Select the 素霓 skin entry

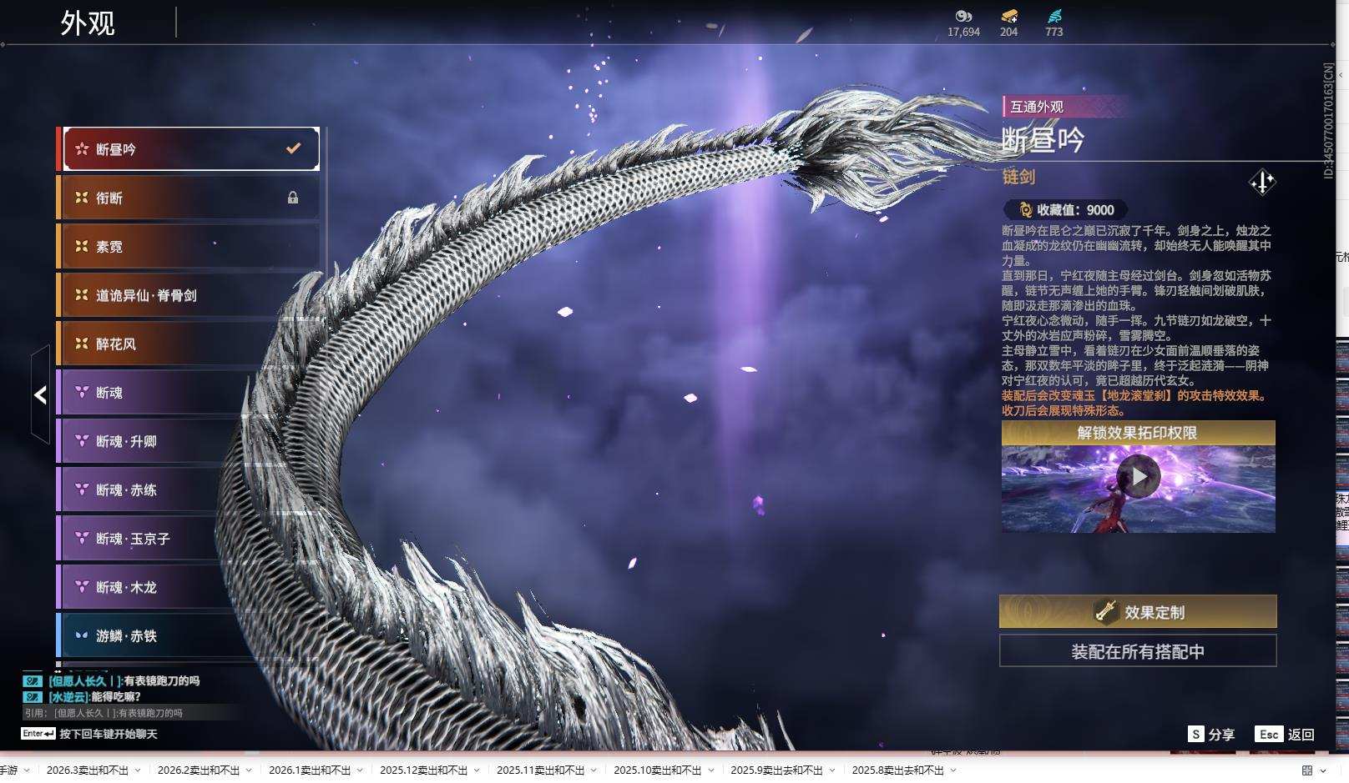pos(188,247)
